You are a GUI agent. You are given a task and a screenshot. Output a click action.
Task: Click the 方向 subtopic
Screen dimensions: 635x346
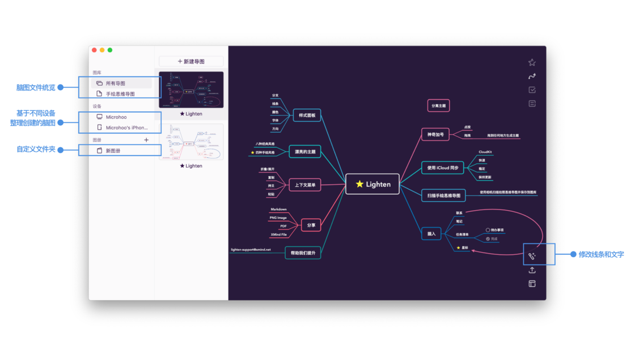[x=276, y=129]
